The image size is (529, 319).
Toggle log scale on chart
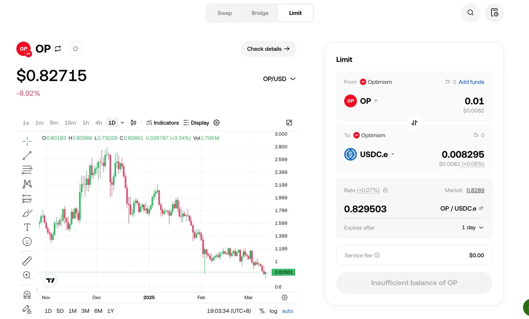273,311
